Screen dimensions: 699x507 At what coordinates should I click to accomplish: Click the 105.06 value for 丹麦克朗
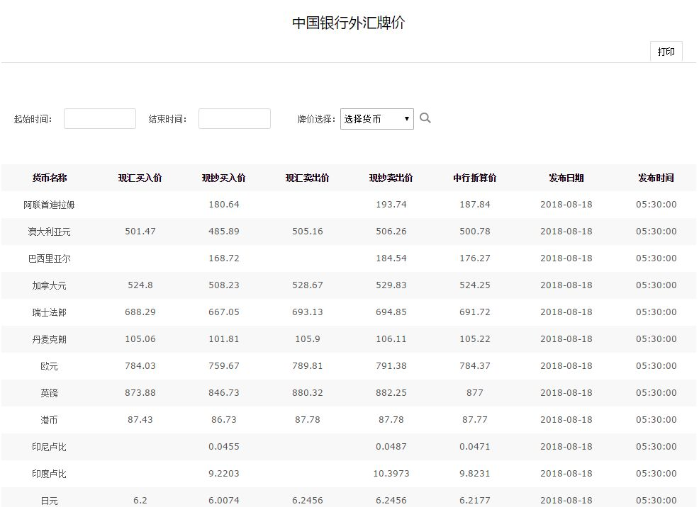tap(140, 338)
